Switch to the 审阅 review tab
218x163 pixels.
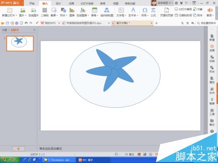tap(102, 3)
